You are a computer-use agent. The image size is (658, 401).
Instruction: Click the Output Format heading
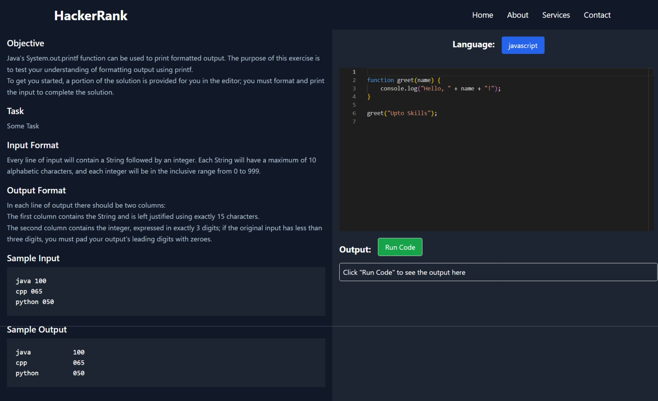(x=36, y=191)
